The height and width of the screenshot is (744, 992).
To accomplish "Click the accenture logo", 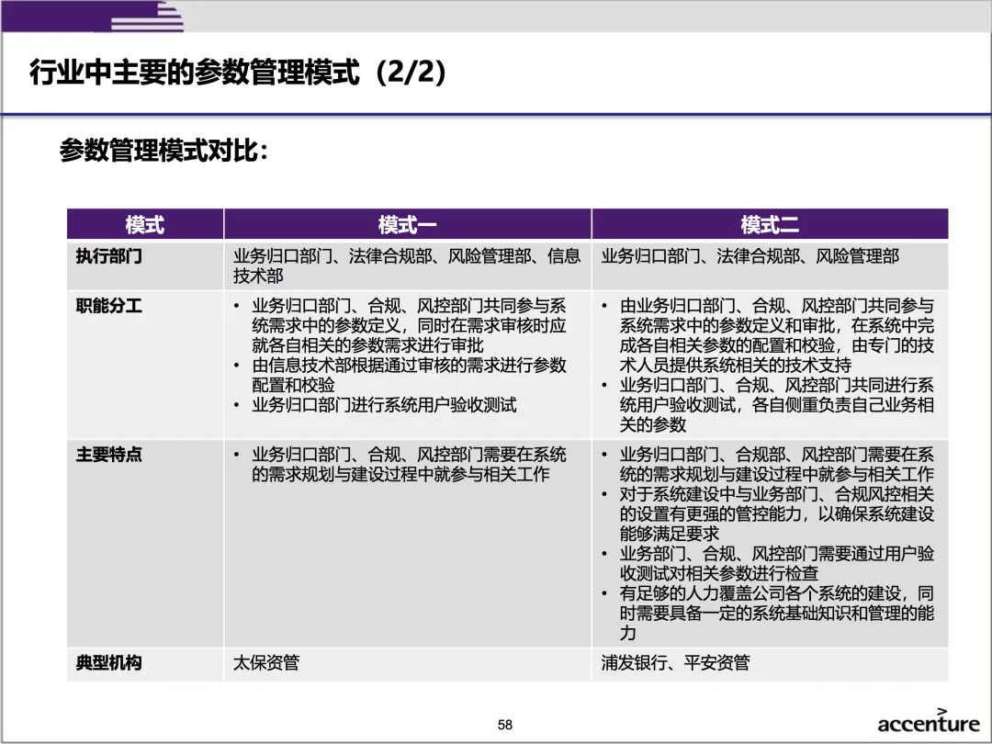I will (929, 721).
